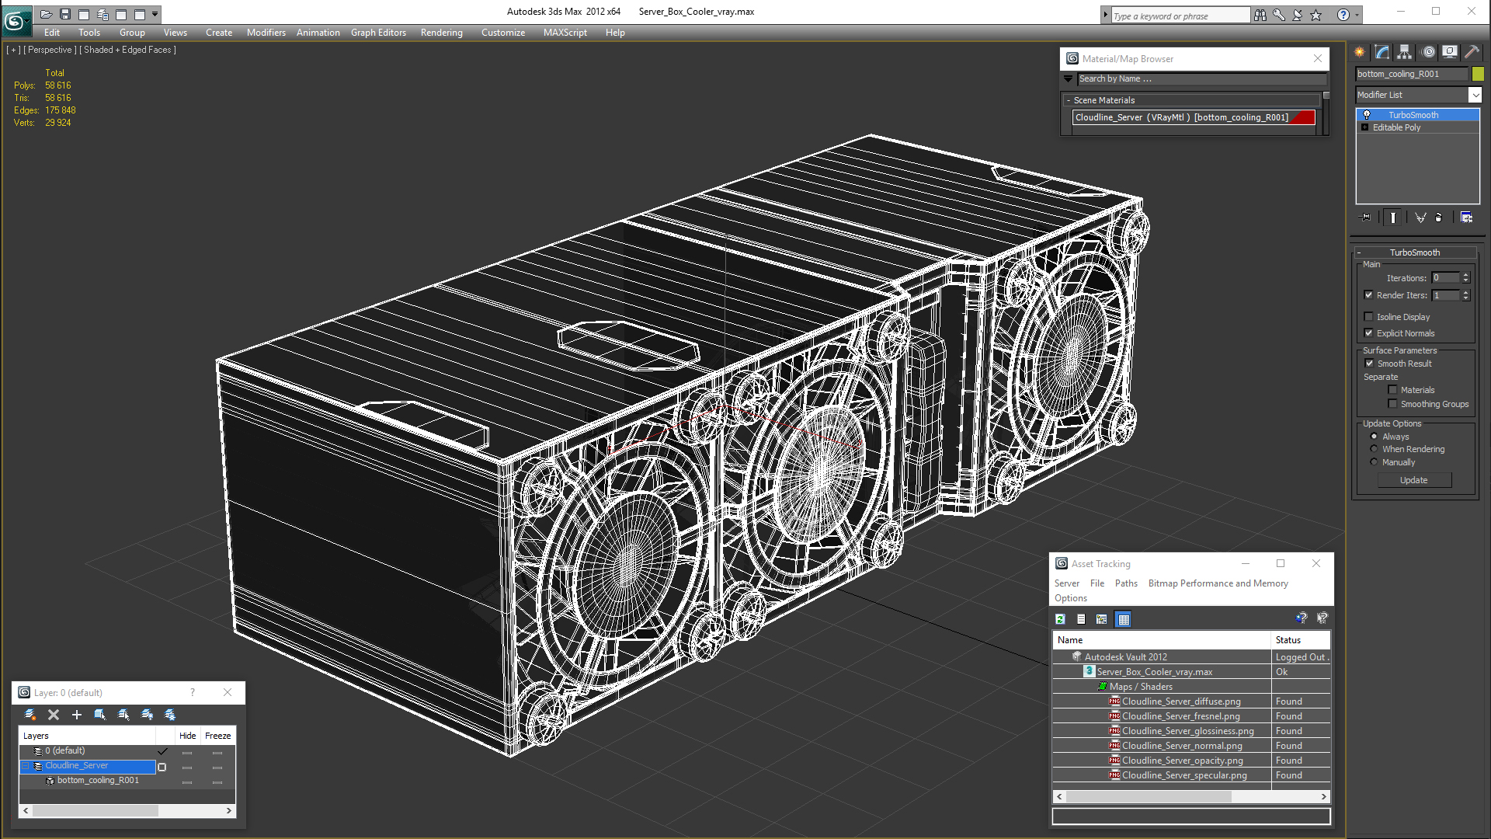Viewport: 1491px width, 839px height.
Task: Open the Utilities hammer panel tab
Action: pyautogui.click(x=1472, y=52)
